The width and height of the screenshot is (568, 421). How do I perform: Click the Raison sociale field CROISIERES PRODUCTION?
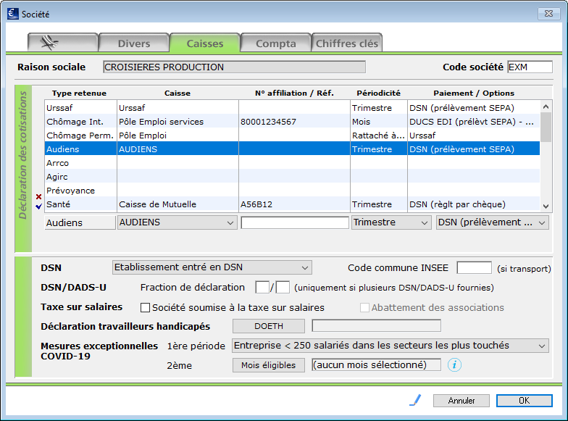pos(234,67)
